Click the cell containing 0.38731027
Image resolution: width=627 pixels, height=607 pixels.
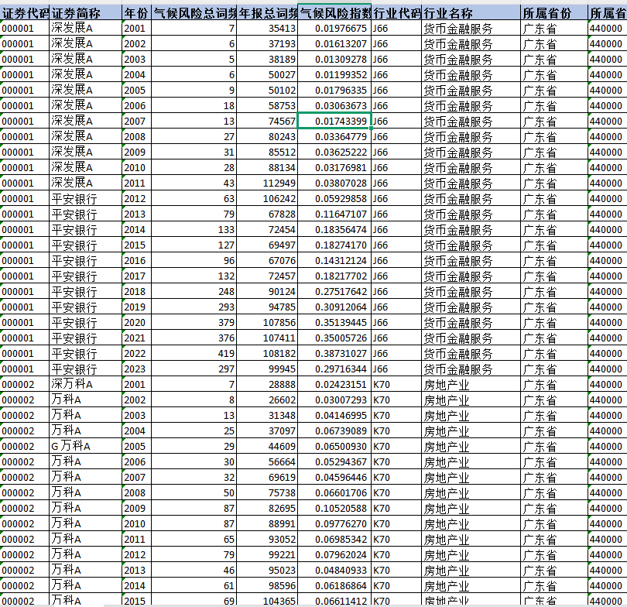click(x=334, y=353)
